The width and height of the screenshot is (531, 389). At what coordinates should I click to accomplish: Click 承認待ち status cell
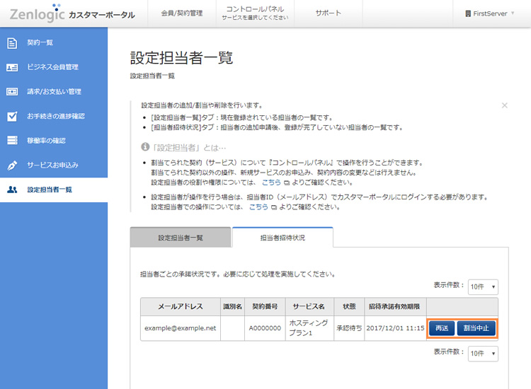coord(349,328)
